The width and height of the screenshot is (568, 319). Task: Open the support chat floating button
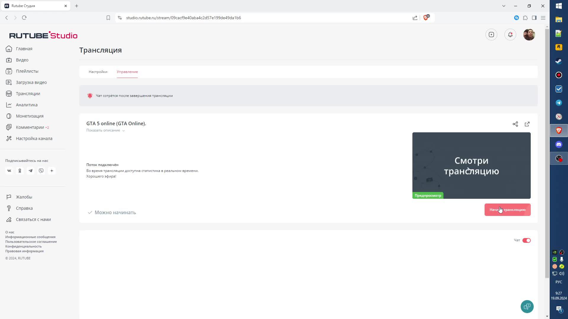(x=527, y=306)
